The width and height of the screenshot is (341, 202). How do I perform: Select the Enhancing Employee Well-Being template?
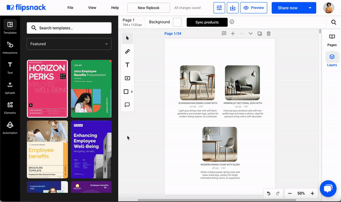[91, 149]
